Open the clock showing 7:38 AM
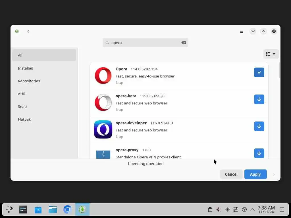Screen dimensions: 291x218 [266, 209]
